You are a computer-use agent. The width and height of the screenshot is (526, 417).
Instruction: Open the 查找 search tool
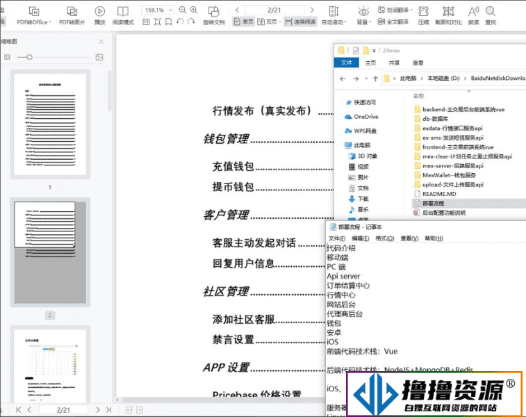491,15
